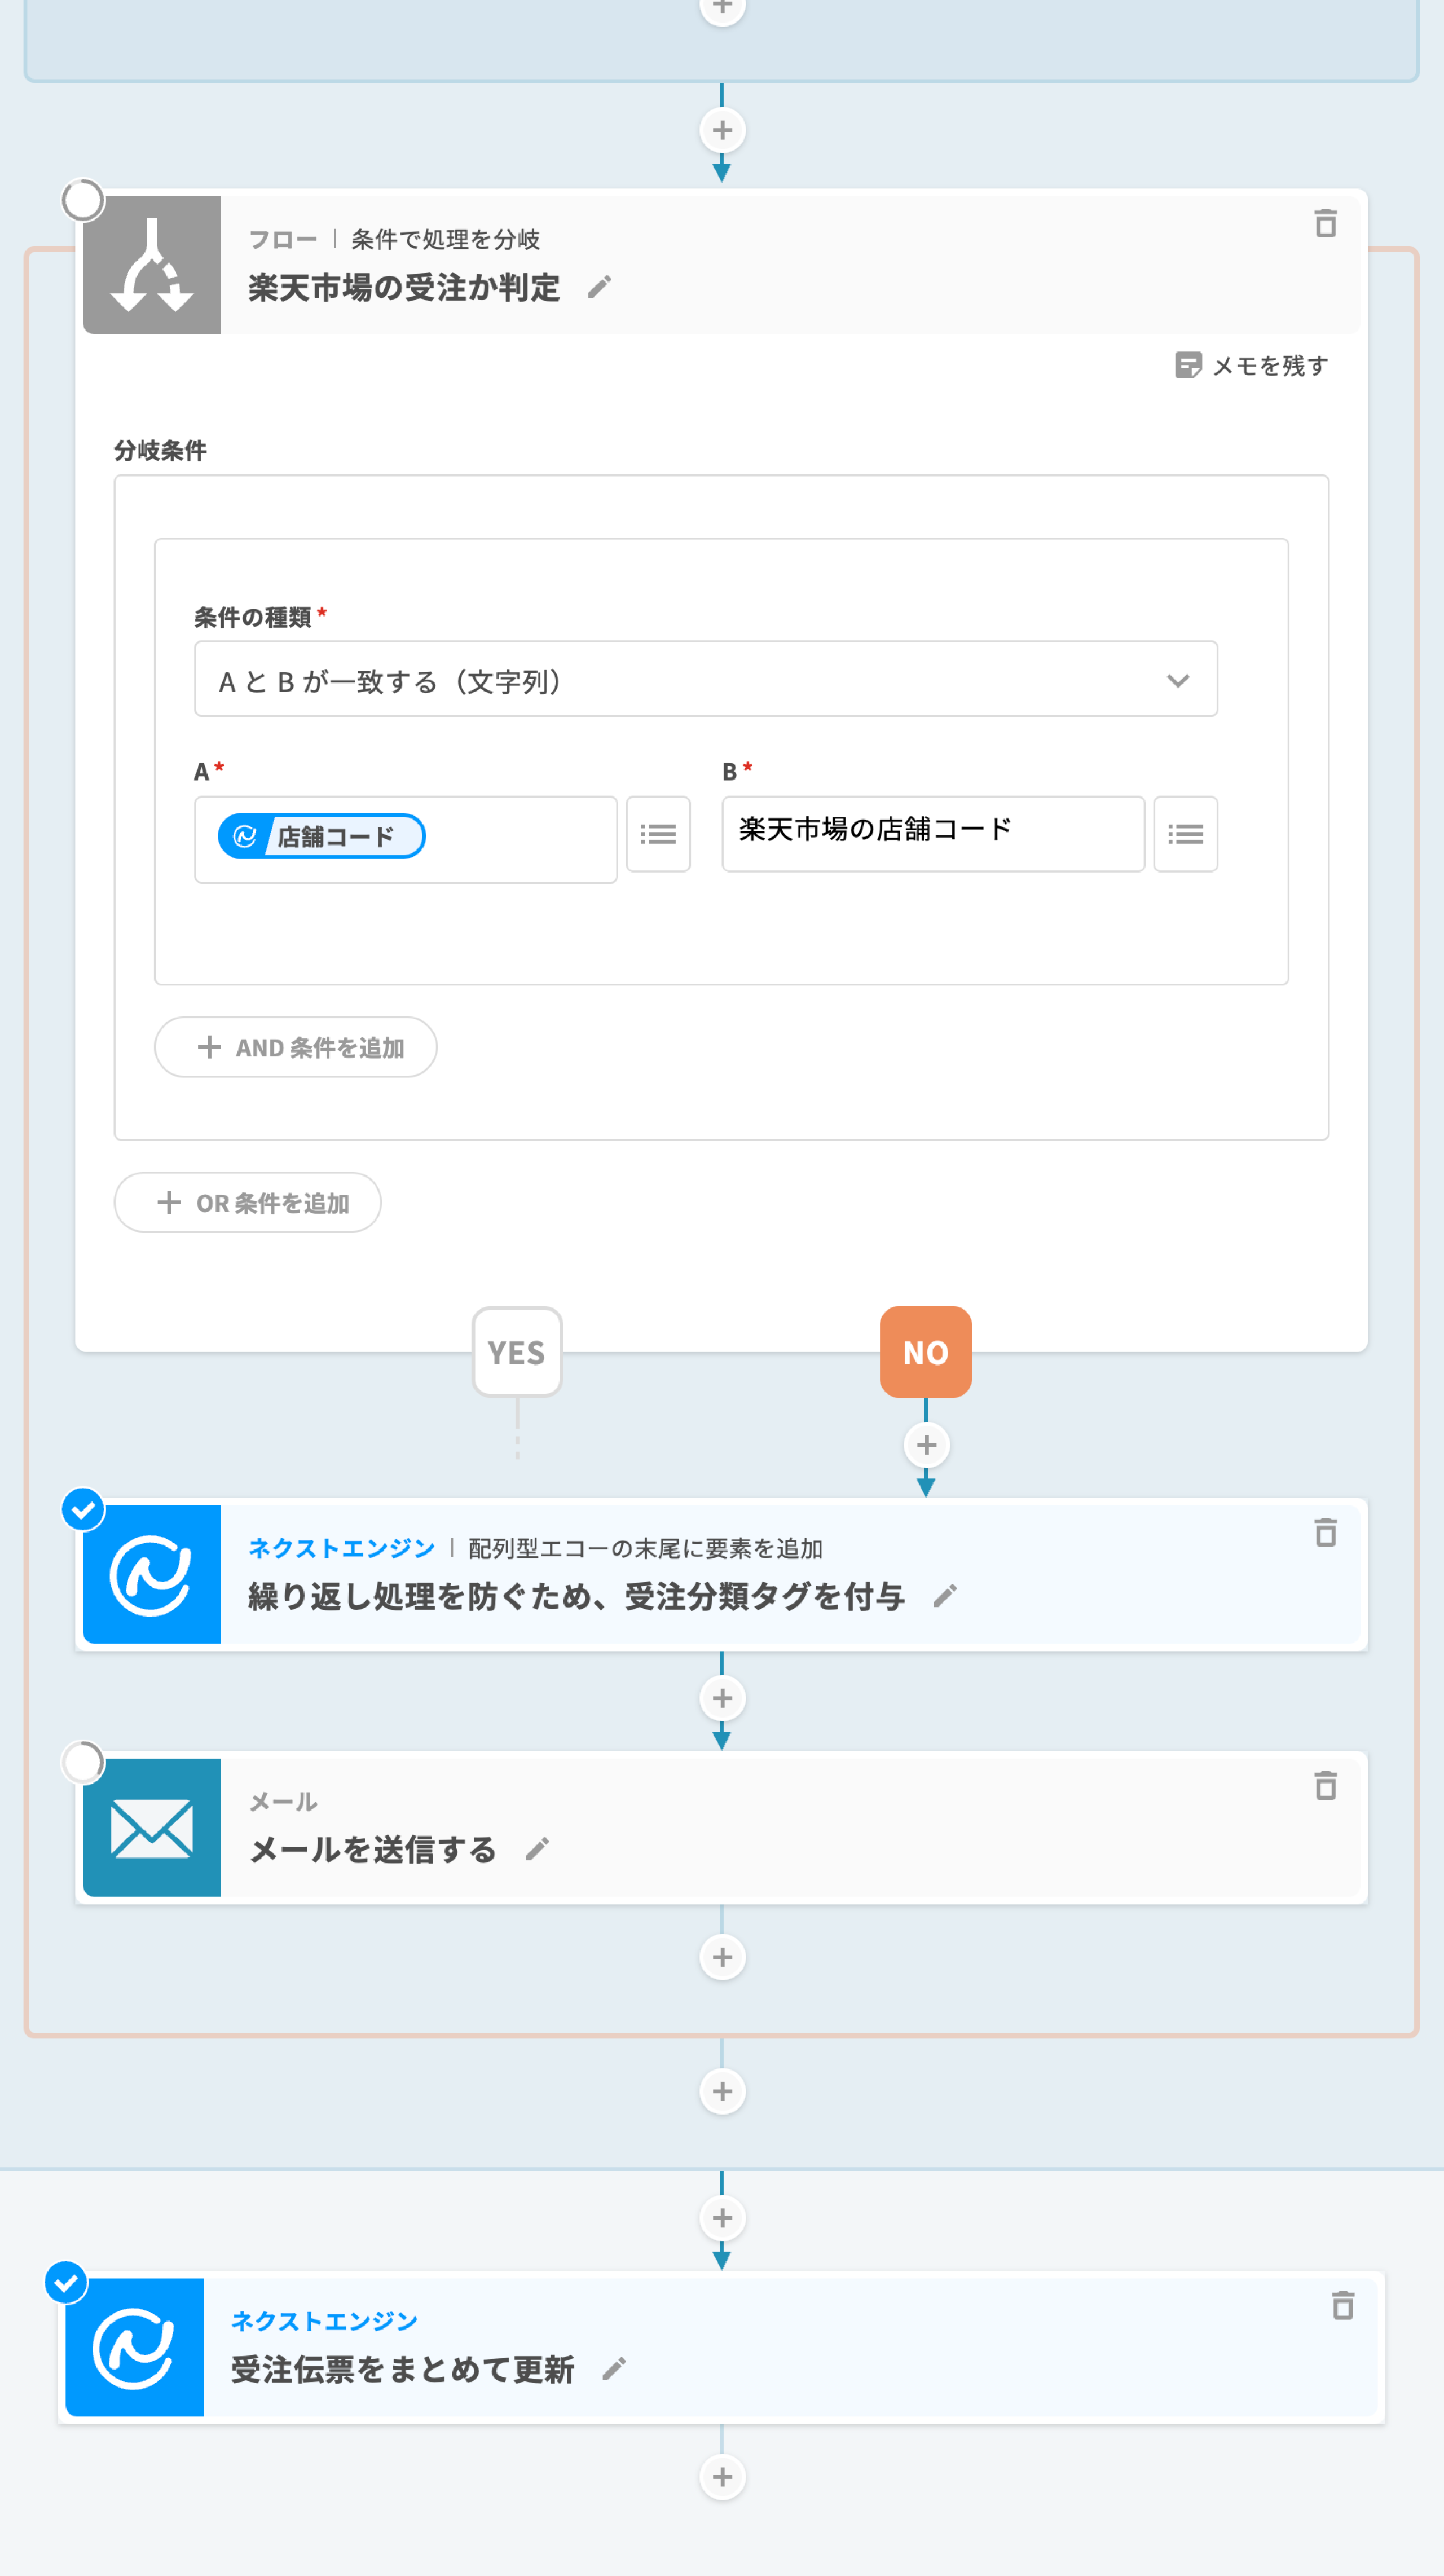Click the 店舗コード variable chip
The height and width of the screenshot is (2576, 1444).
coord(321,836)
